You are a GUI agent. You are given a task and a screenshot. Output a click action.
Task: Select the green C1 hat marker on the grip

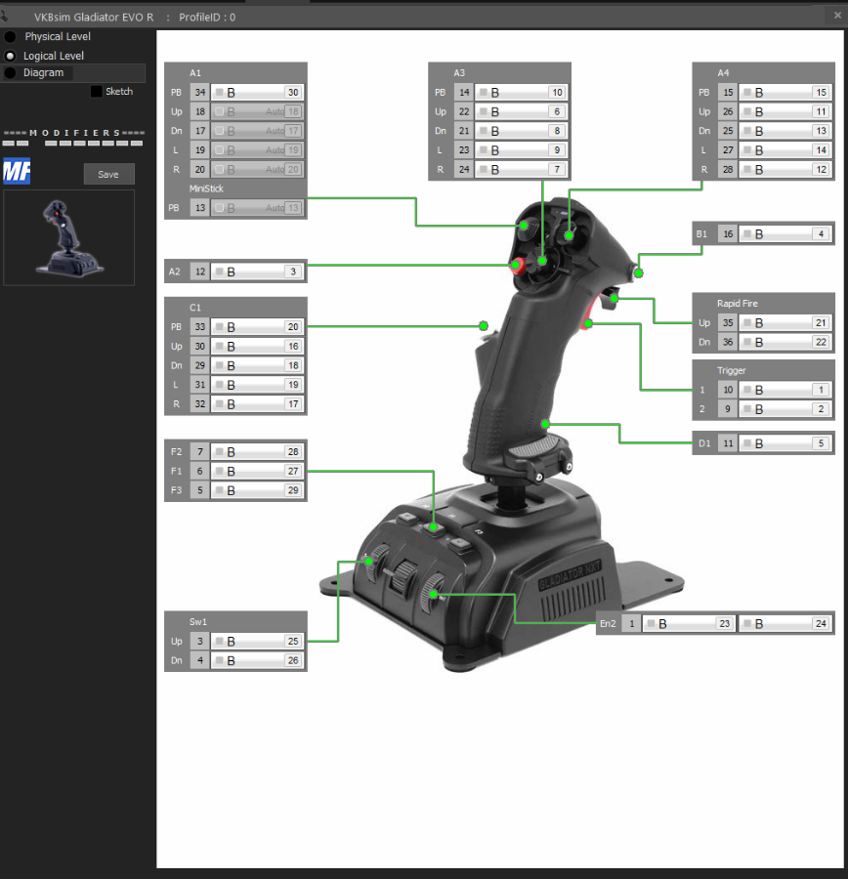[x=483, y=325]
